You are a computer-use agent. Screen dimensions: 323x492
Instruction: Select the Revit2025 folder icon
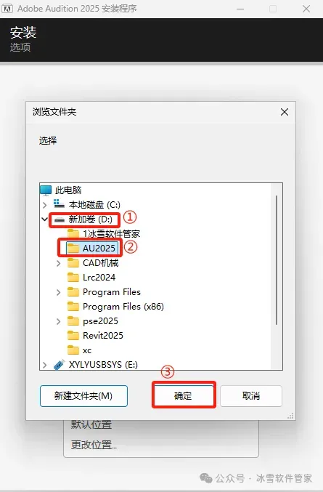73,336
